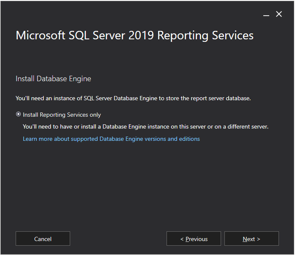The image size is (295, 255).
Task: Click the report server database description line
Action: coord(133,99)
